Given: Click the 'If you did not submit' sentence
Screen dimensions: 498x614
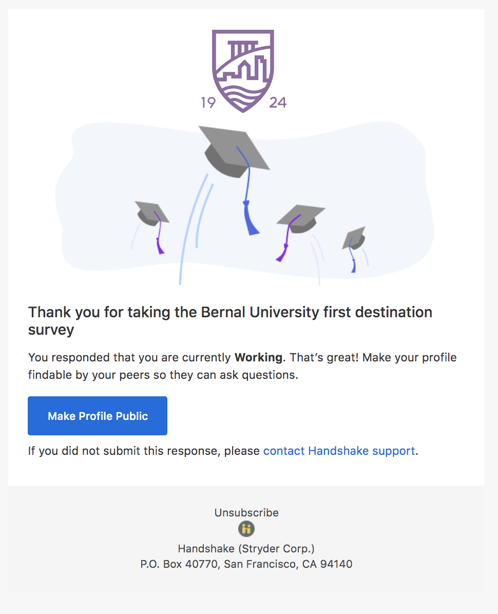Looking at the screenshot, I should pyautogui.click(x=223, y=451).
